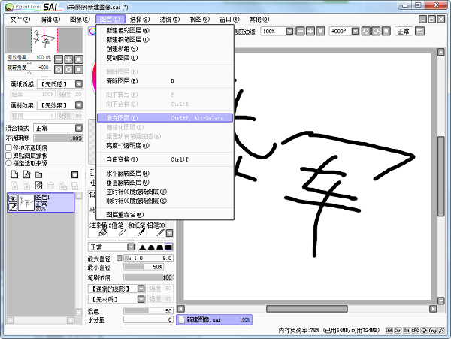The height and width of the screenshot is (339, 451).
Task: Choose 水平翻转图层 from the menu
Action: (x=165, y=174)
